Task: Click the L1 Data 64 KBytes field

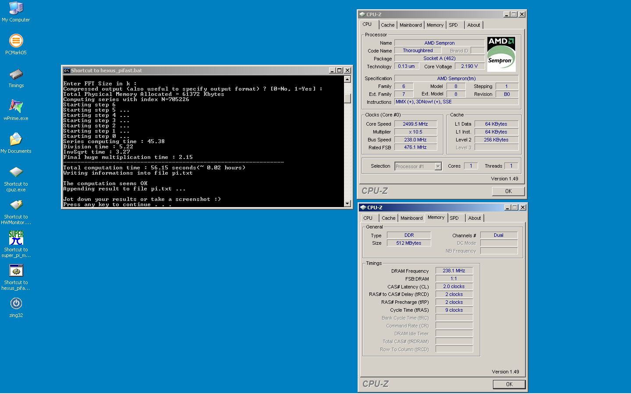Action: pyautogui.click(x=496, y=124)
